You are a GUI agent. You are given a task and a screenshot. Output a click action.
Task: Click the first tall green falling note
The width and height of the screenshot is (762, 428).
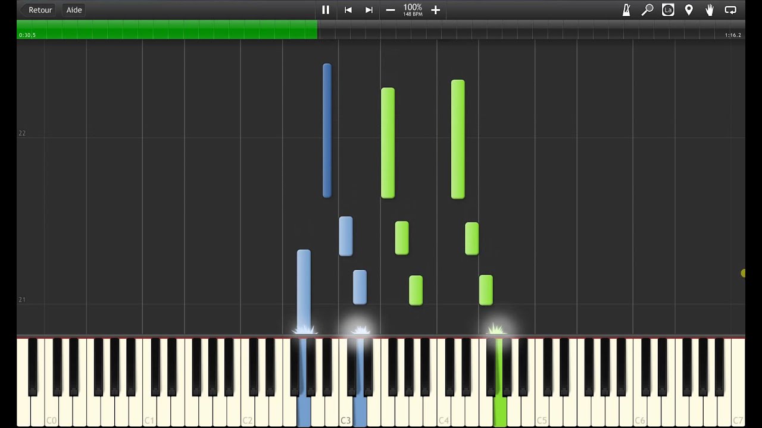click(388, 143)
